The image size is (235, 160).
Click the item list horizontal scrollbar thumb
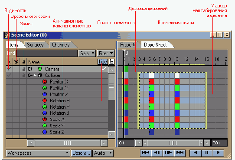(x=68, y=143)
